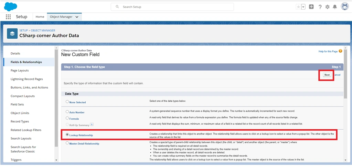Open Compact Layouts in sidebar

(x=23, y=96)
